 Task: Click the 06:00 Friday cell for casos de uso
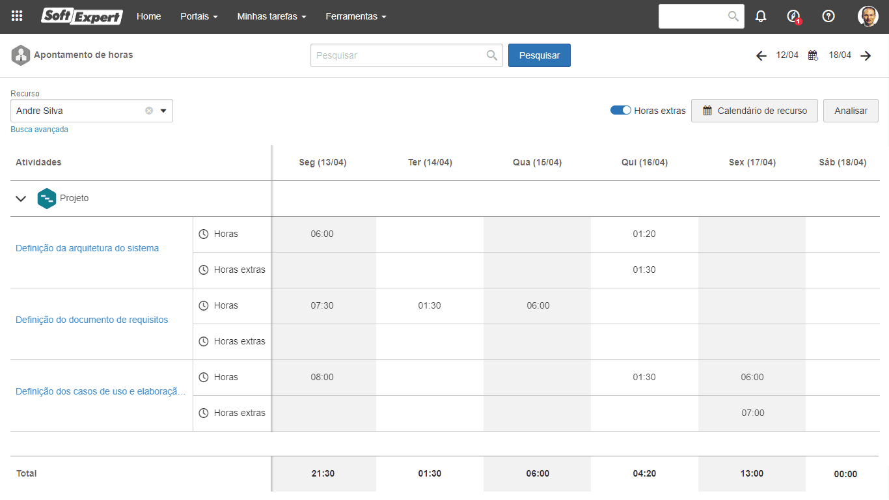[752, 377]
